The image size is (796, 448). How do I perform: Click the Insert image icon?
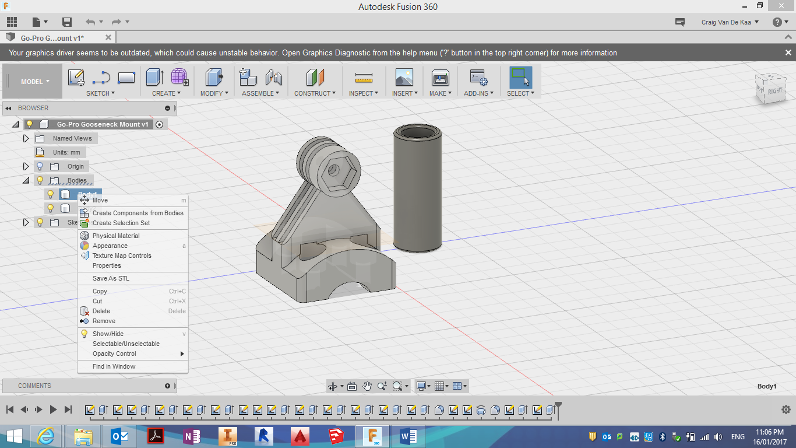click(x=404, y=77)
